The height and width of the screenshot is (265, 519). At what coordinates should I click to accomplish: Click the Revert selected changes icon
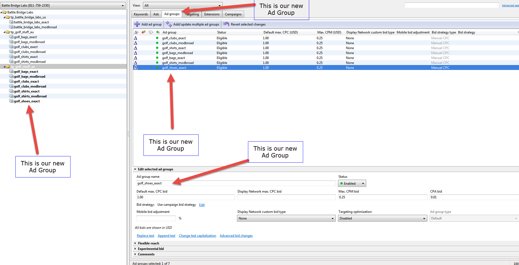pos(227,24)
